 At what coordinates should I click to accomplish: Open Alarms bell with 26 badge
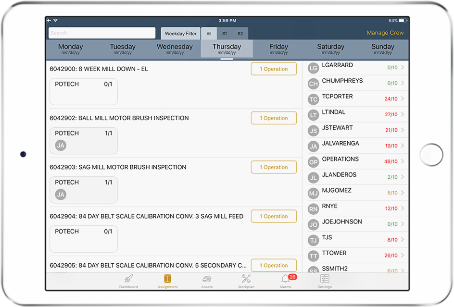(x=286, y=279)
